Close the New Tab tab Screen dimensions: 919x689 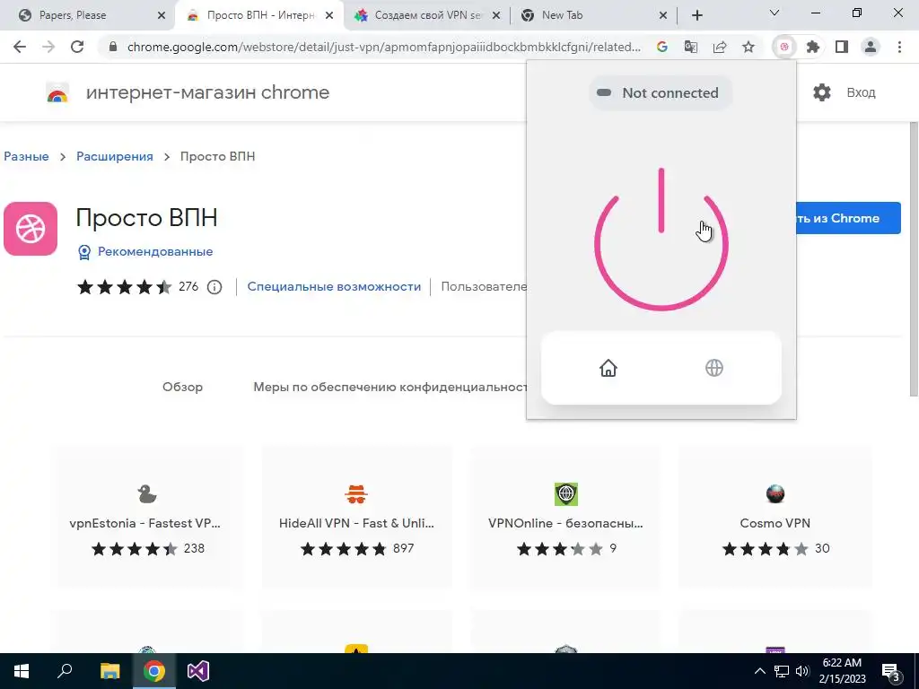click(x=663, y=16)
